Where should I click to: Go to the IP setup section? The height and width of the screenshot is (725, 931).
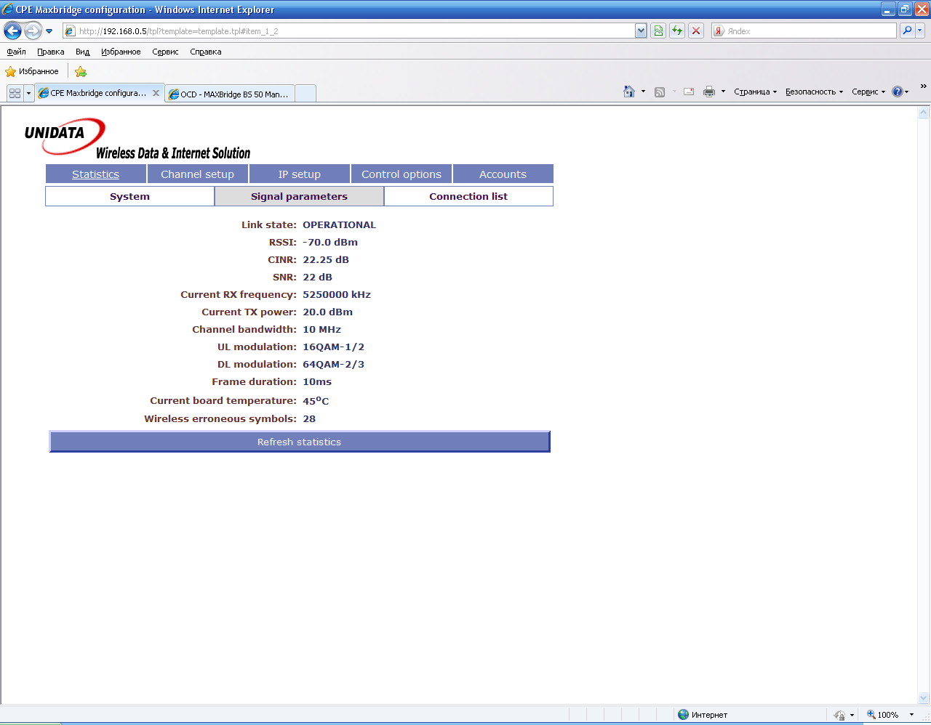(300, 174)
